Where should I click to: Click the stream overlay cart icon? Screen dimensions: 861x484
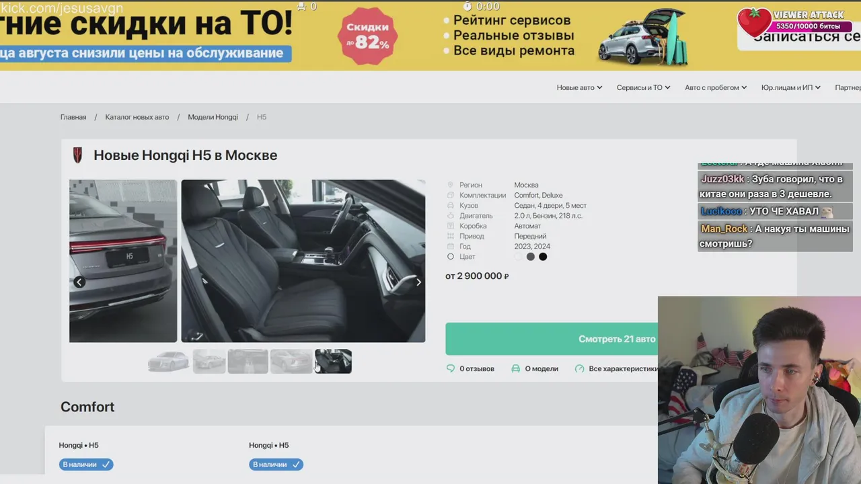coord(301,6)
